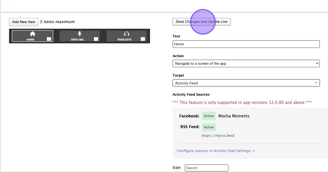Click Save Changes and Update Live
The height and width of the screenshot is (172, 328).
point(201,22)
